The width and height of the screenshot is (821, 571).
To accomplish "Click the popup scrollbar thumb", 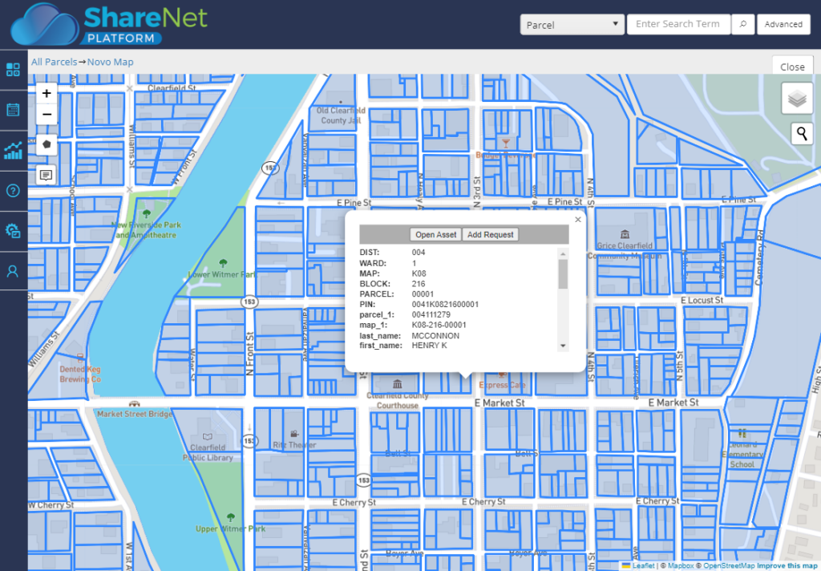I will click(x=563, y=274).
